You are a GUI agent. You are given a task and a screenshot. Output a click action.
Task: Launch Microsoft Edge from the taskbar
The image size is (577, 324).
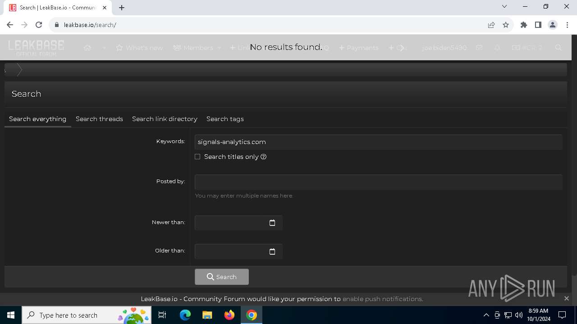pyautogui.click(x=185, y=315)
